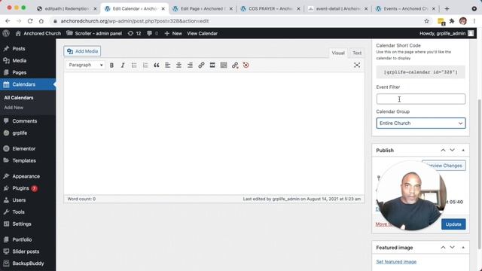The height and width of the screenshot is (271, 482).
Task: Open the Paragraph format dropdown
Action: click(85, 65)
